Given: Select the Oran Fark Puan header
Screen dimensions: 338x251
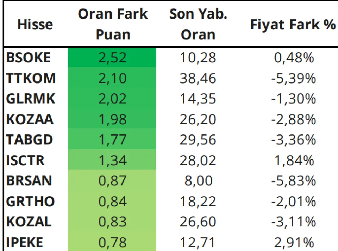Looking at the screenshot, I should [113, 24].
